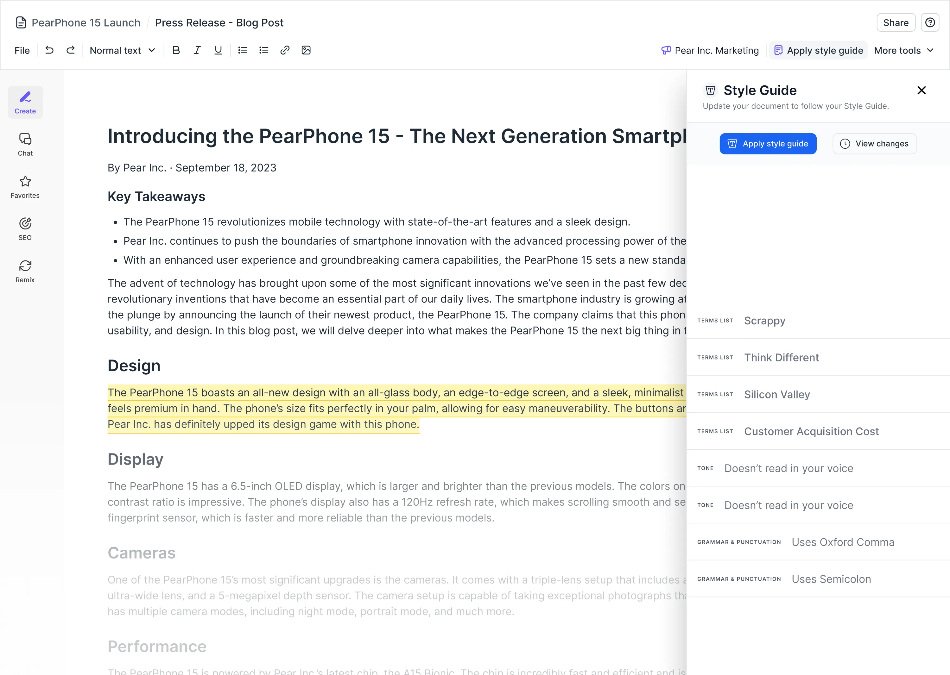Click the Share button

[x=896, y=22]
